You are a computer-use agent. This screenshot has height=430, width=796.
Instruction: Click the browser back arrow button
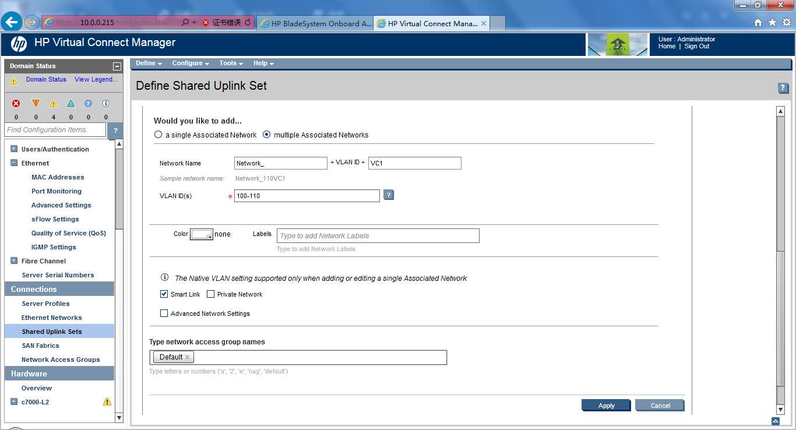[12, 22]
